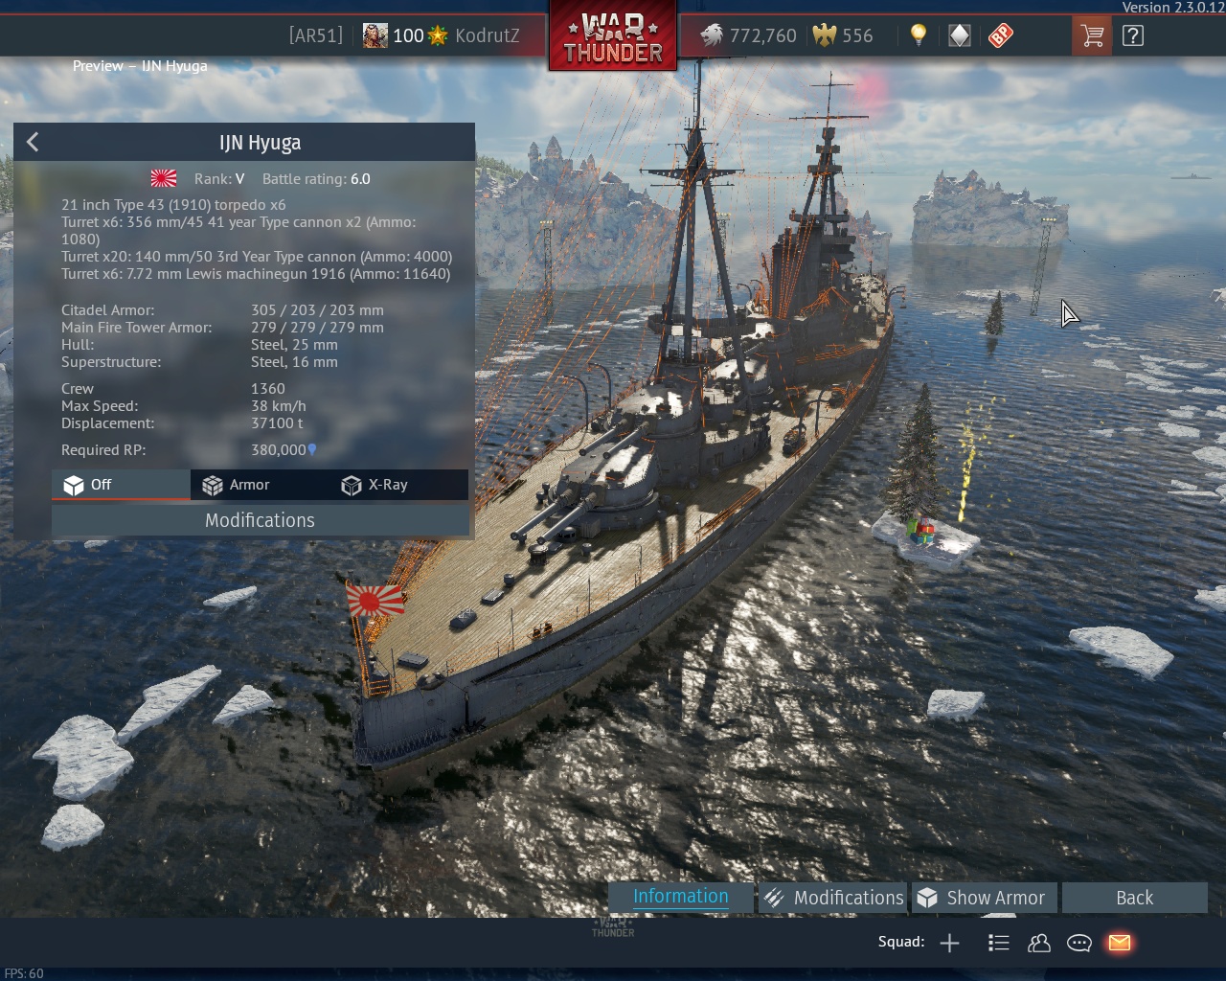Select the Information tab at the bottom
Screen dimensions: 1226x981
tap(681, 898)
